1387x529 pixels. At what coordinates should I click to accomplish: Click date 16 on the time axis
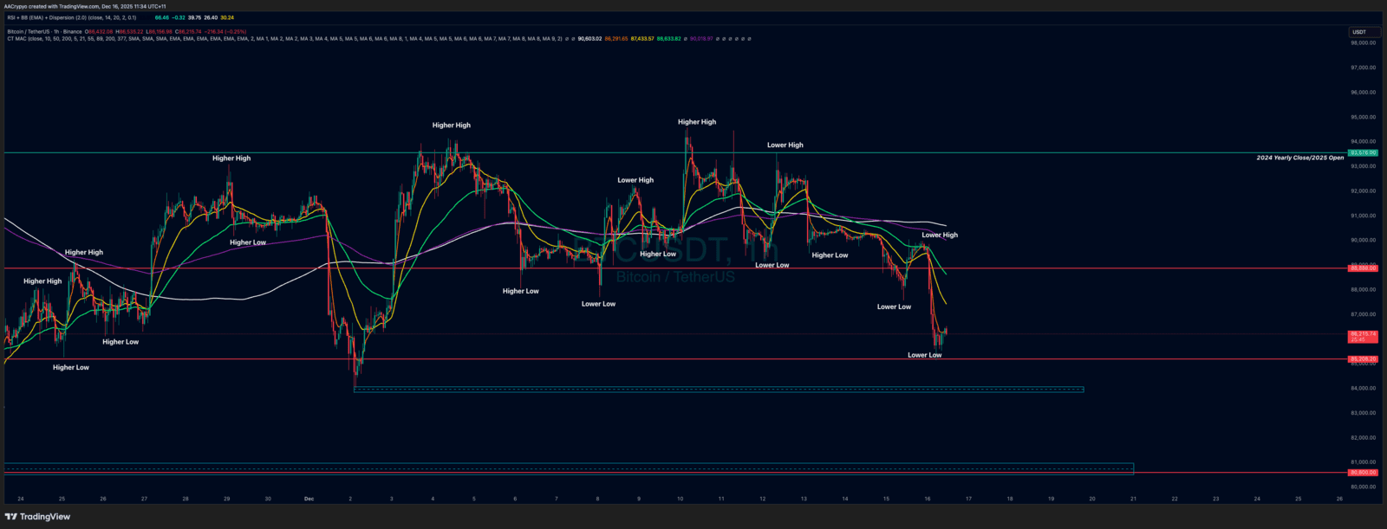coord(928,499)
